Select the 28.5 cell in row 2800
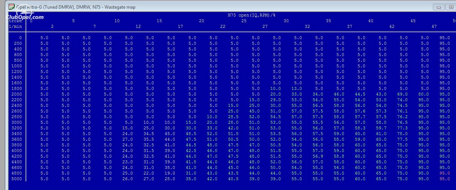Screen dimensions: 456x190 coord(233,117)
